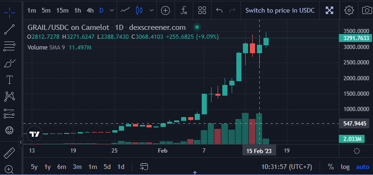Select the trend line drawing tool
373x175 pixels.
(9, 29)
